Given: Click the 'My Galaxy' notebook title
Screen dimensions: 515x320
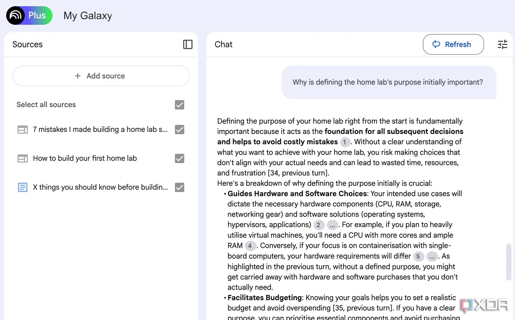Looking at the screenshot, I should [x=87, y=15].
